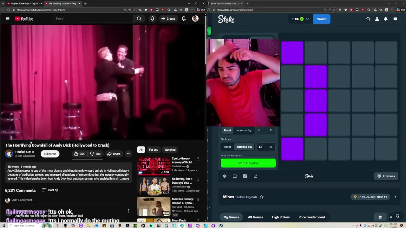Select On Win Increase by option
Viewport: 406px width, 228px height.
point(244,130)
